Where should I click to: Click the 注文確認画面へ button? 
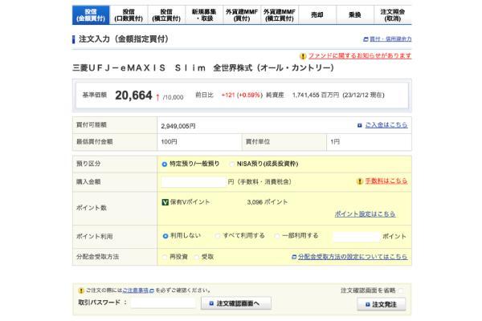[235, 303]
